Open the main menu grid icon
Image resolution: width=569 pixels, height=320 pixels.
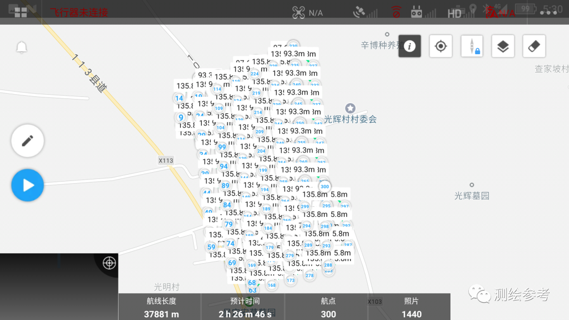[x=21, y=12]
